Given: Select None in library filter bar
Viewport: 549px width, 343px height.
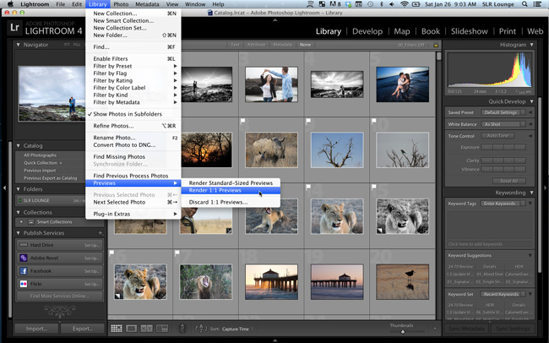Looking at the screenshot, I should 305,45.
